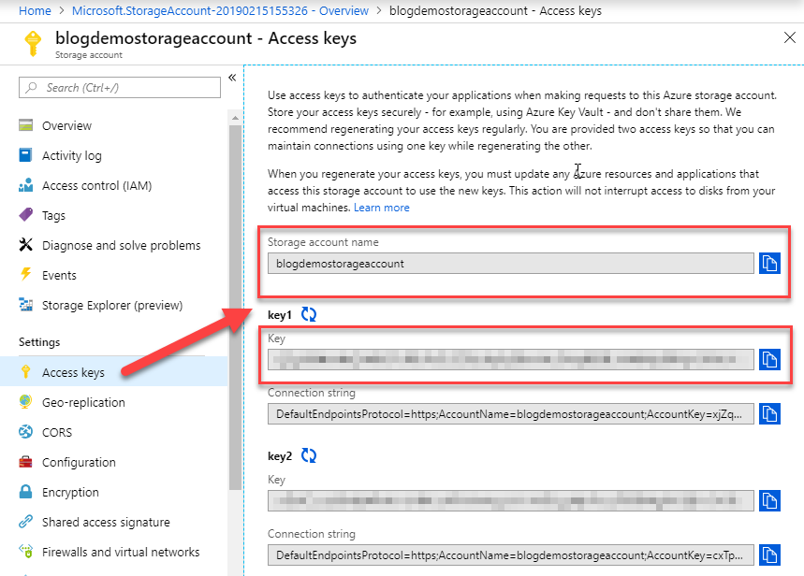Collapse the sidebar with double chevron
The height and width of the screenshot is (576, 804).
pos(232,78)
